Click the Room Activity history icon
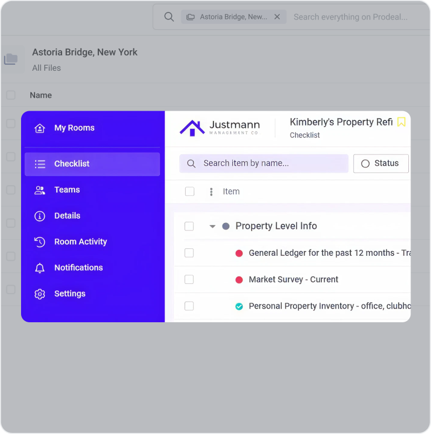 click(x=39, y=242)
